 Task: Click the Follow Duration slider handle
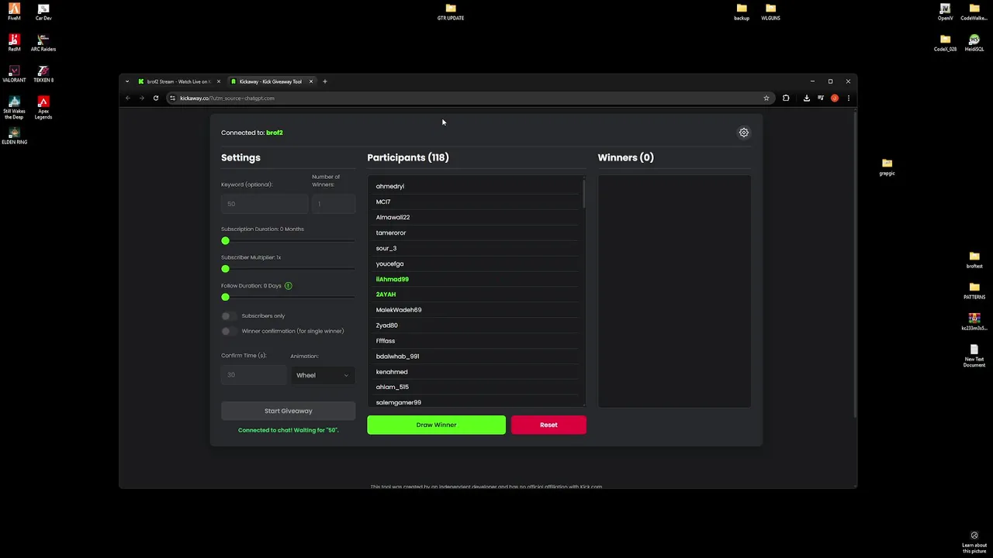(x=226, y=298)
